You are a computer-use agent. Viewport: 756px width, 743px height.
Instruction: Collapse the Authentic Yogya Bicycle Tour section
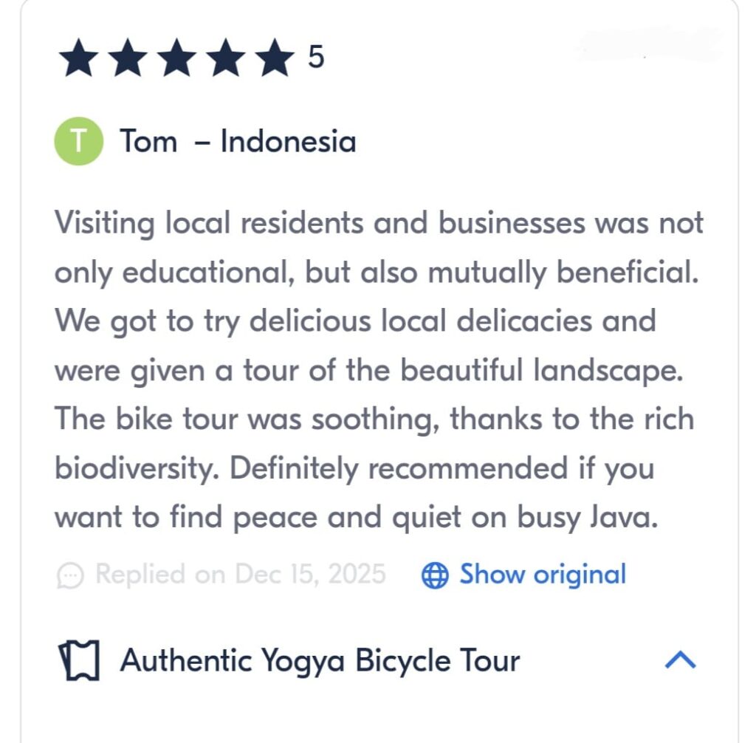(680, 660)
